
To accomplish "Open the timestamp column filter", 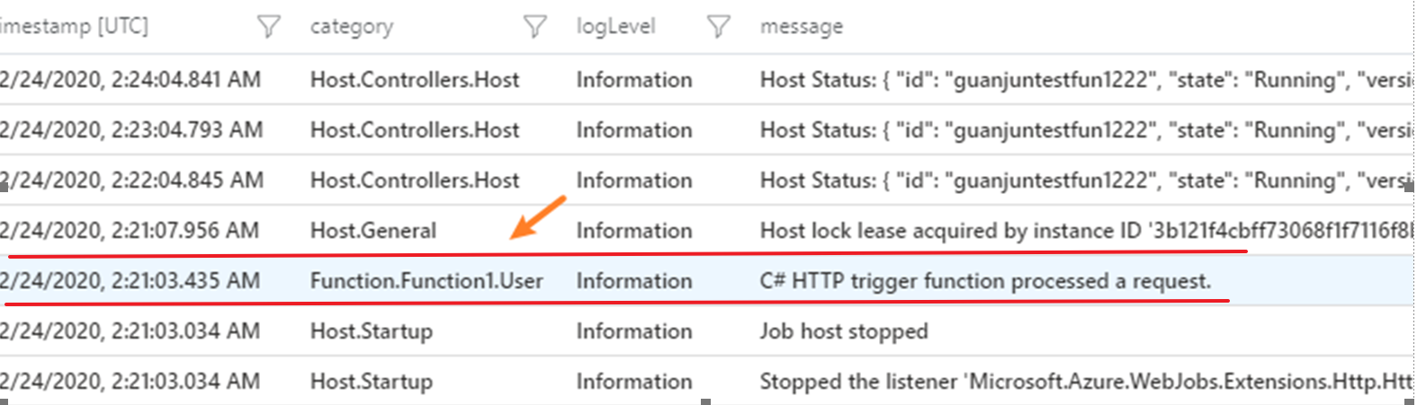I will 268,27.
